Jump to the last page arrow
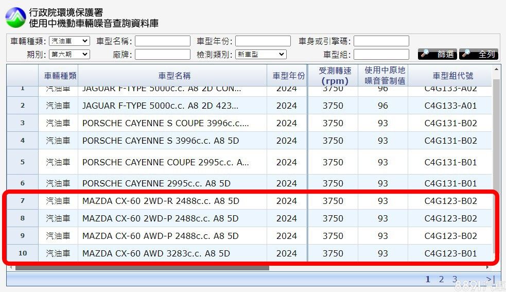Viewport: 506px width, 292px height. coord(490,279)
